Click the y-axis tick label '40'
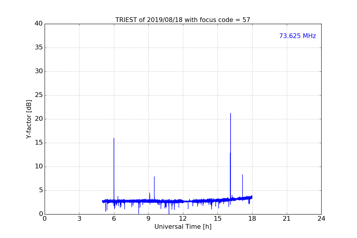 click(x=39, y=24)
